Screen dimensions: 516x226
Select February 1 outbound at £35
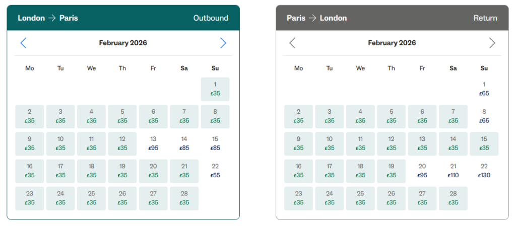(x=215, y=89)
